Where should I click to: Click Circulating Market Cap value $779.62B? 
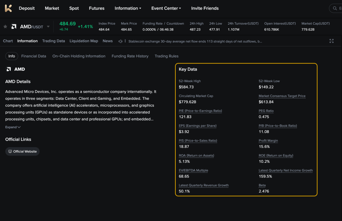[x=187, y=102]
